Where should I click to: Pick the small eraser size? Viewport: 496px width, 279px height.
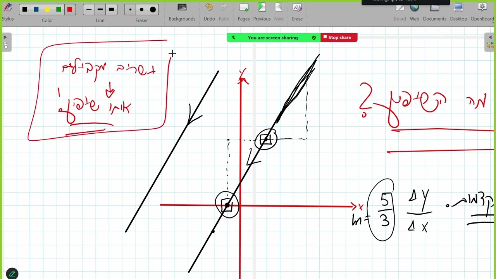coord(130,9)
